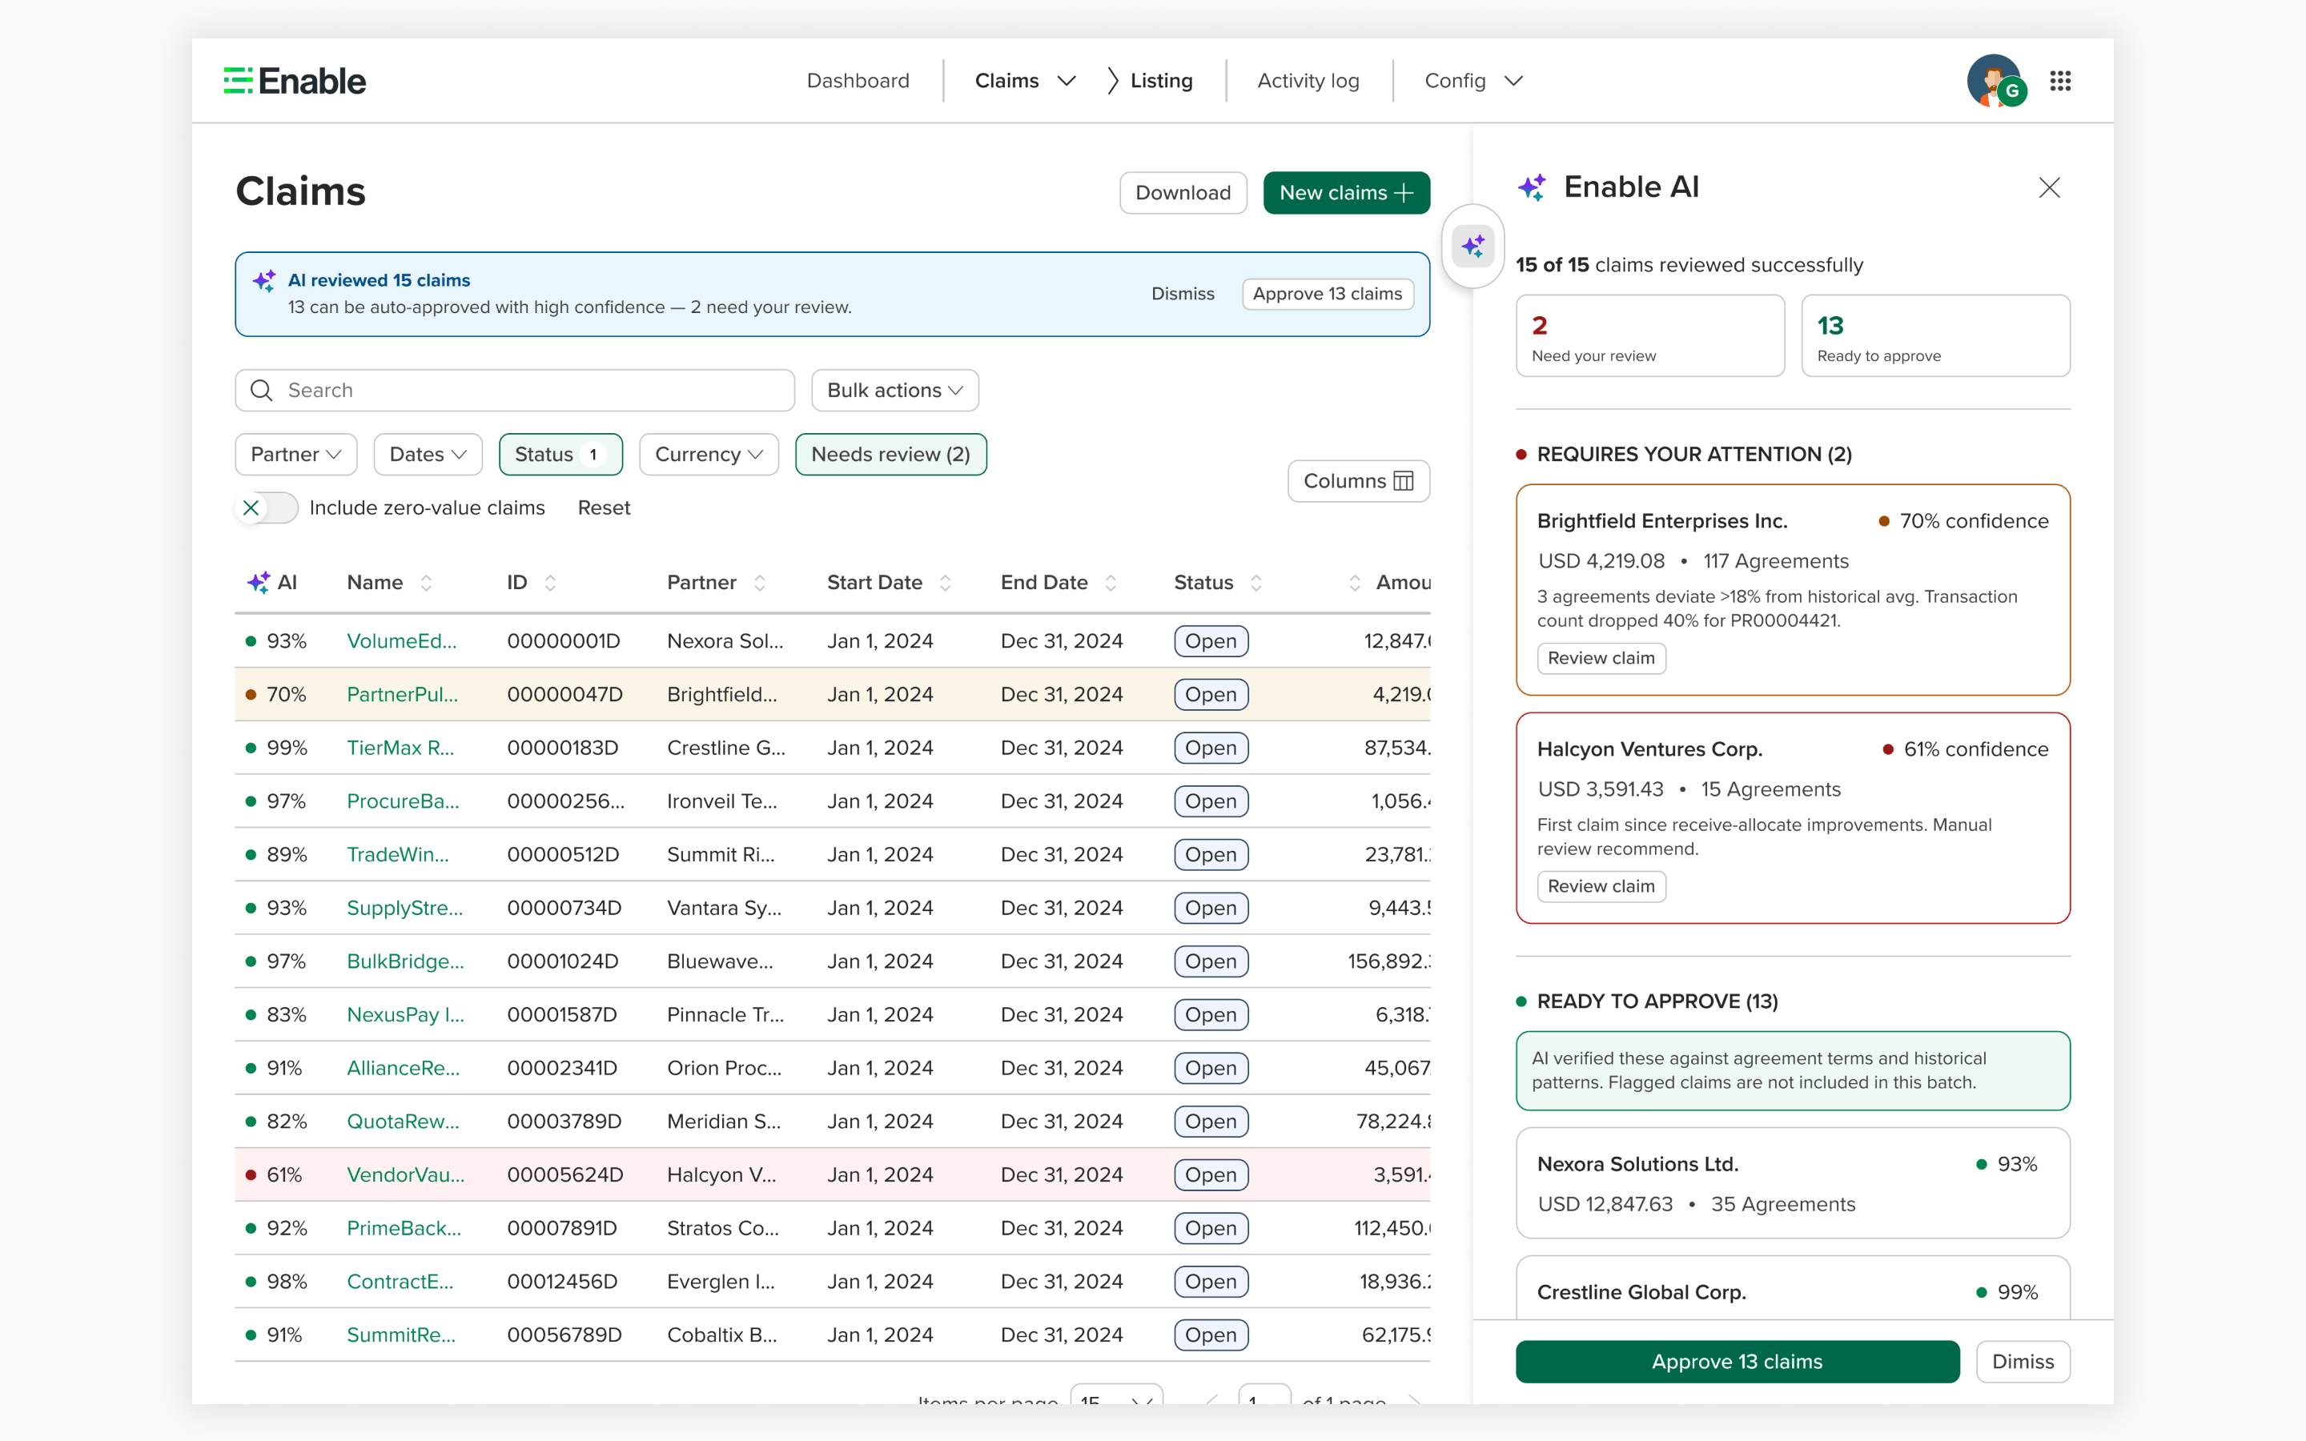Click the search magnifier icon
2306x1441 pixels.
[261, 391]
